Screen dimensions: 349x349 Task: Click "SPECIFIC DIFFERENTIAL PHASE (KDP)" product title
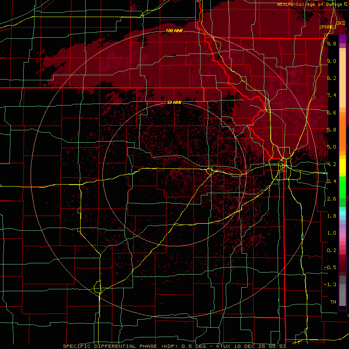[121, 346]
